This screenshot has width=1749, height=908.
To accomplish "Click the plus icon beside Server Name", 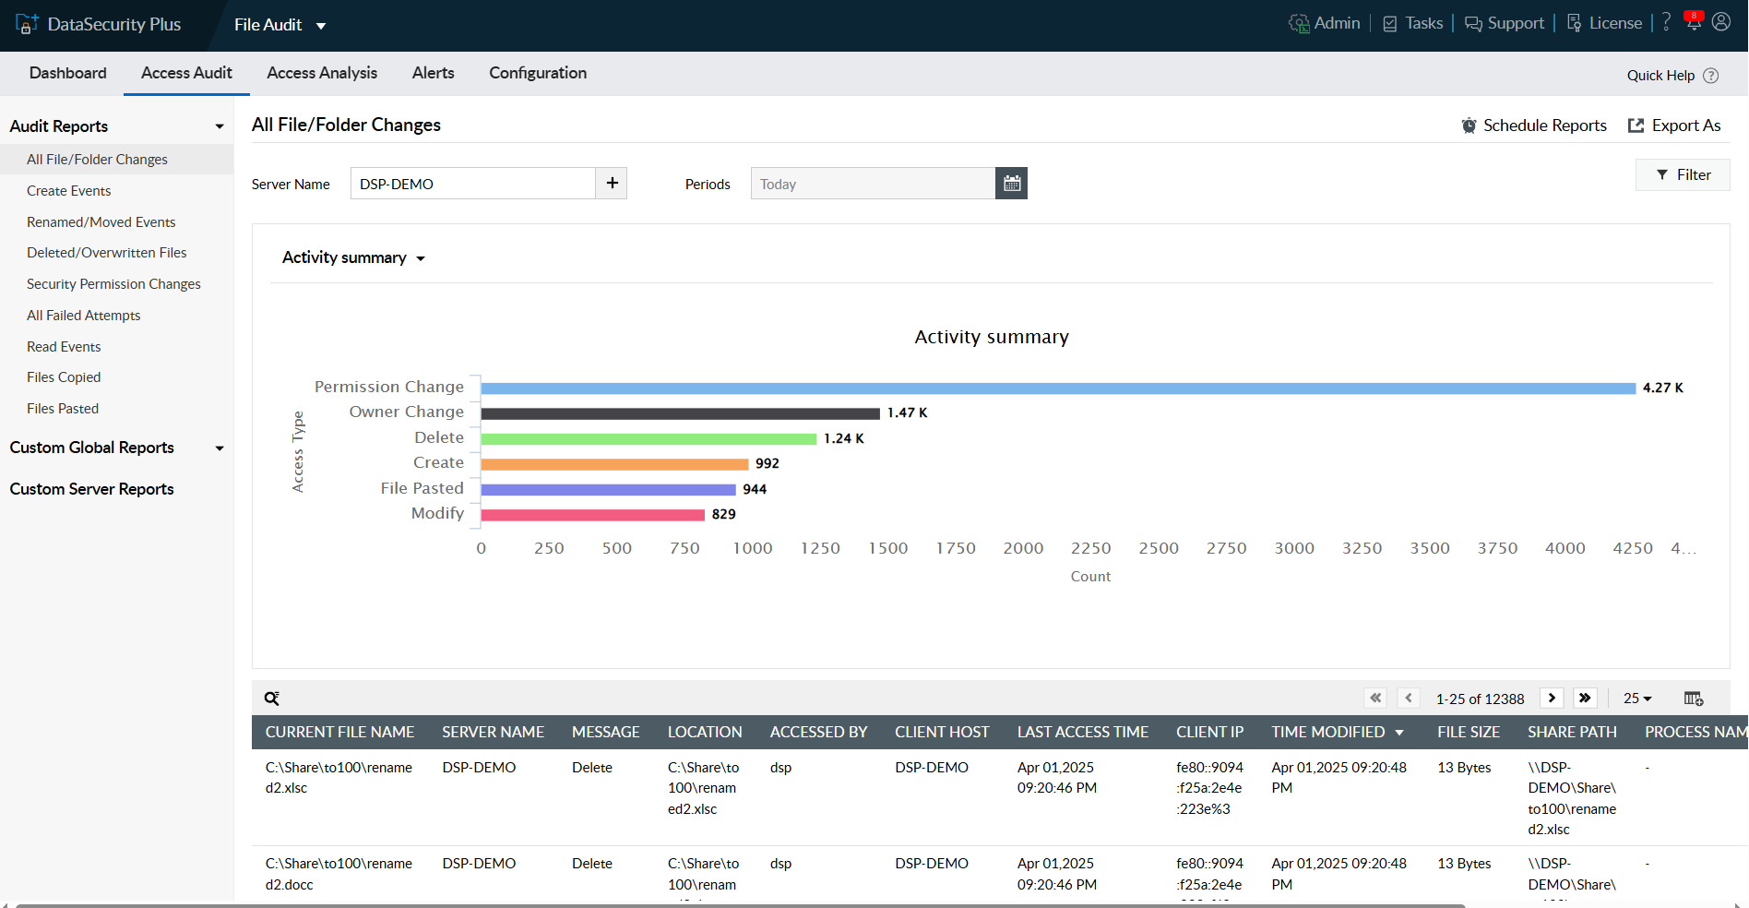I will tap(612, 183).
